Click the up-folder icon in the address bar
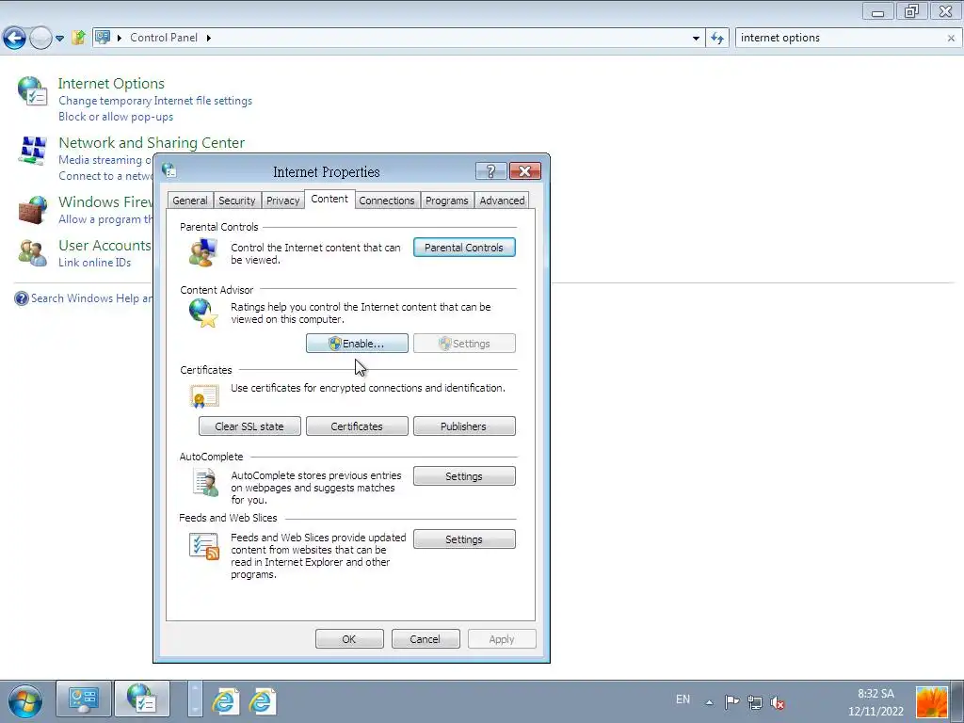964x723 pixels. 78,38
